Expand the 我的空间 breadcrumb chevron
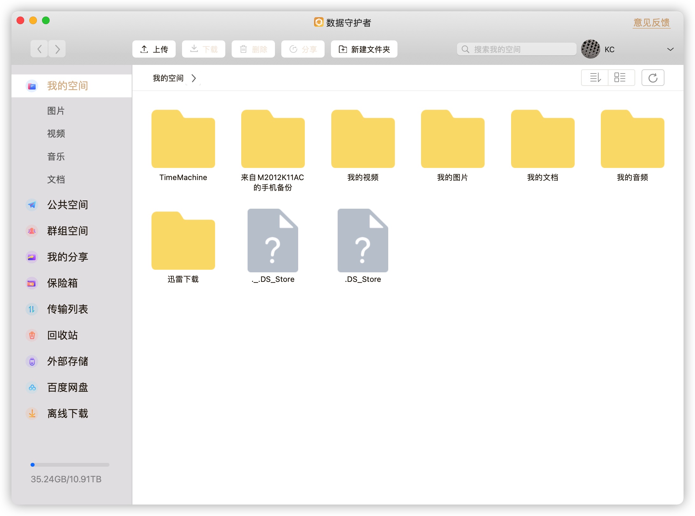Image resolution: width=695 pixels, height=516 pixels. pos(193,78)
